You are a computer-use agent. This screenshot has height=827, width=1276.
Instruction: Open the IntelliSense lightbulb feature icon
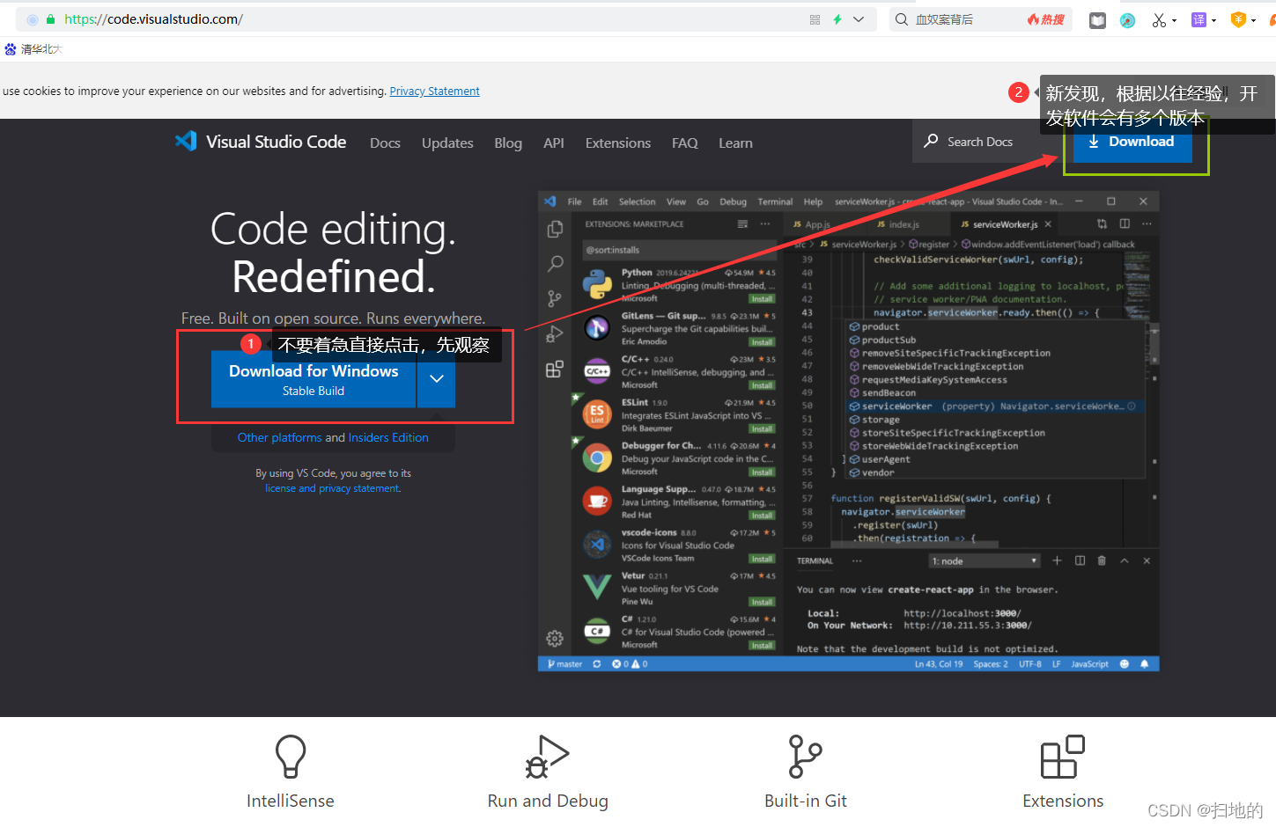click(x=291, y=757)
